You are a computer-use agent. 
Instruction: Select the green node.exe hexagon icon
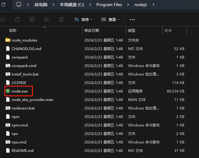pyautogui.click(x=8, y=91)
